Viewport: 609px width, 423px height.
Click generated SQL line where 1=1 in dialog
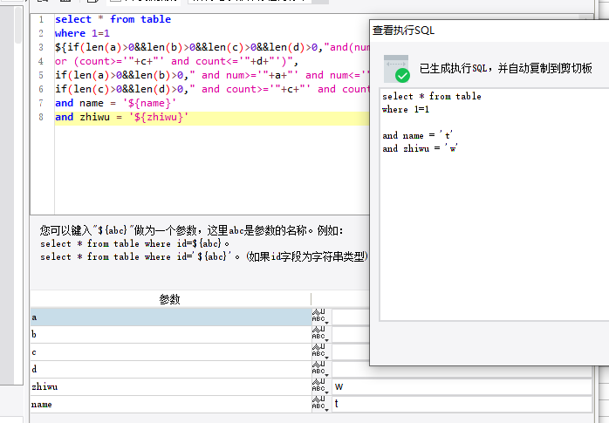[x=406, y=109]
